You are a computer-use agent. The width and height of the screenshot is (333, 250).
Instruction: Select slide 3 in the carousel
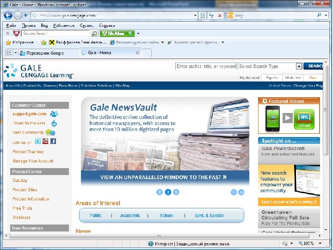click(176, 192)
